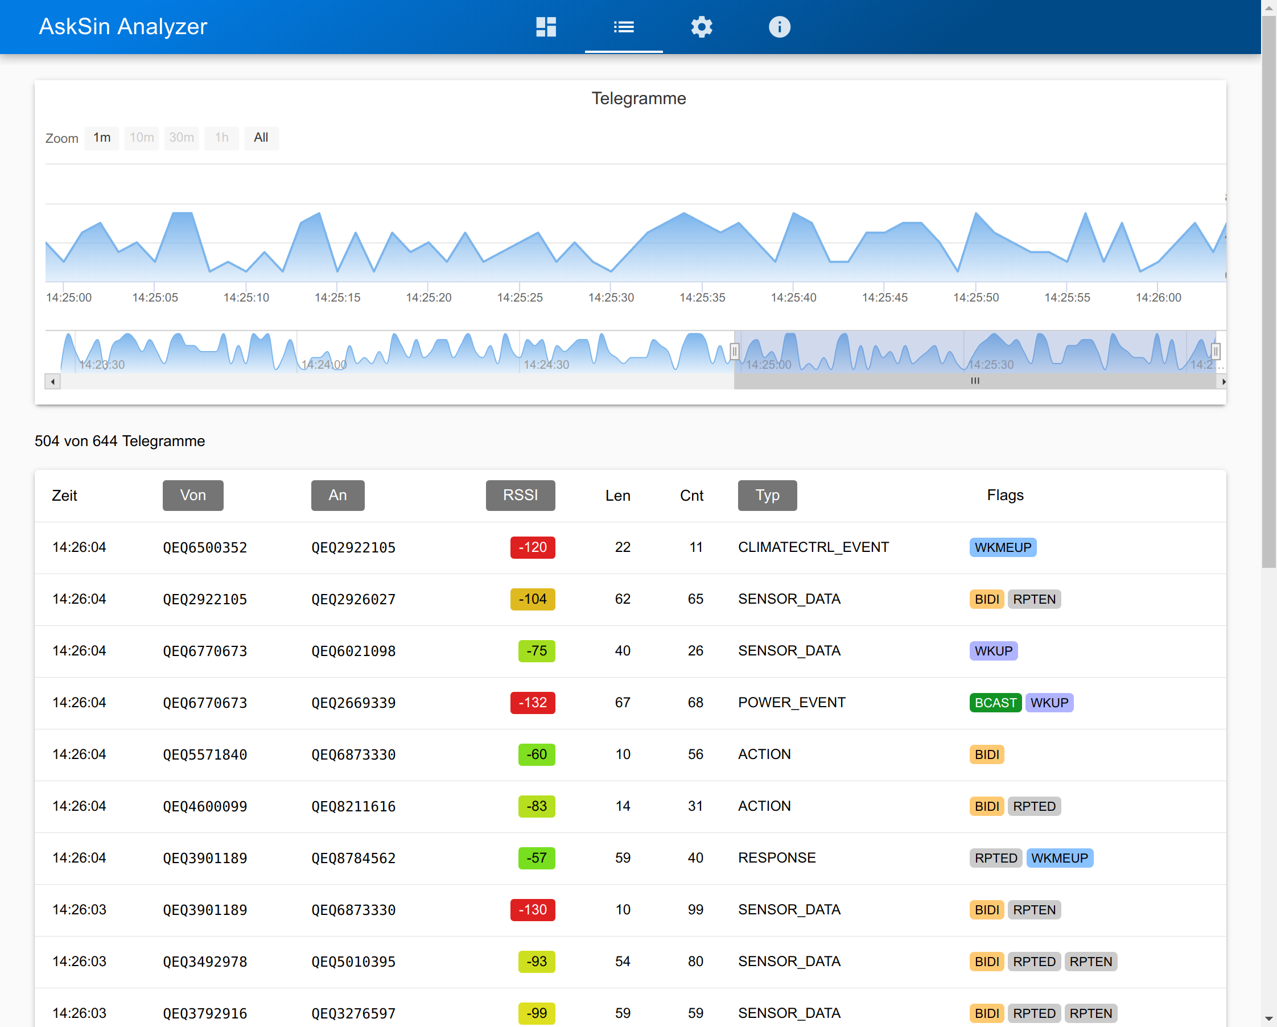1277x1027 pixels.
Task: Click the Flags column header
Action: coord(1004,495)
